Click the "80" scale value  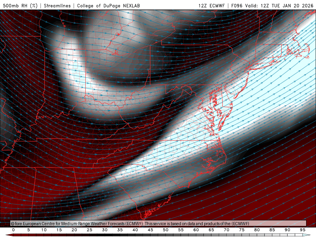[257, 230]
